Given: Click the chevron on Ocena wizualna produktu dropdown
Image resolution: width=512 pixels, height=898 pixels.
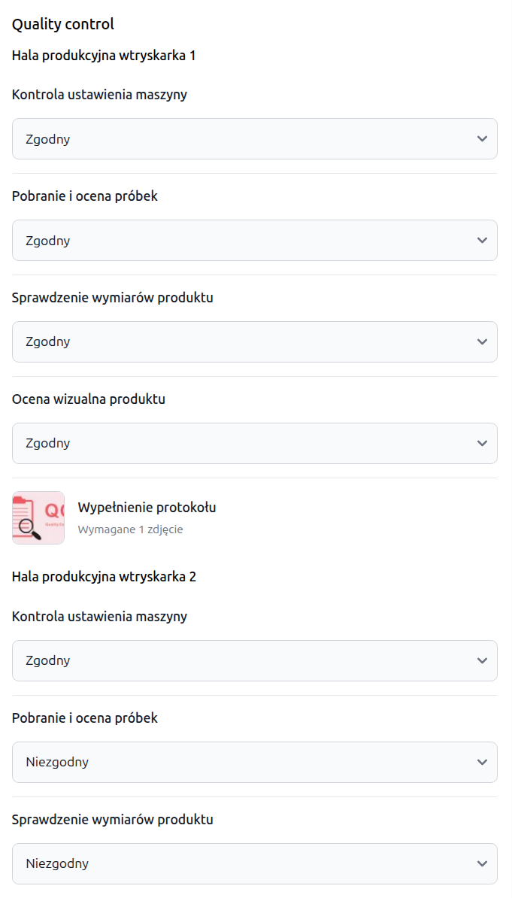Looking at the screenshot, I should coord(483,443).
